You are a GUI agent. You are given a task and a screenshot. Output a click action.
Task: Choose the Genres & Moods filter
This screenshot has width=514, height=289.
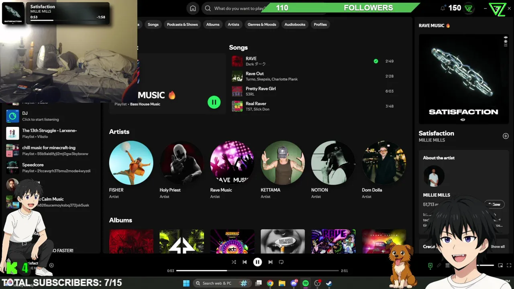click(x=262, y=24)
